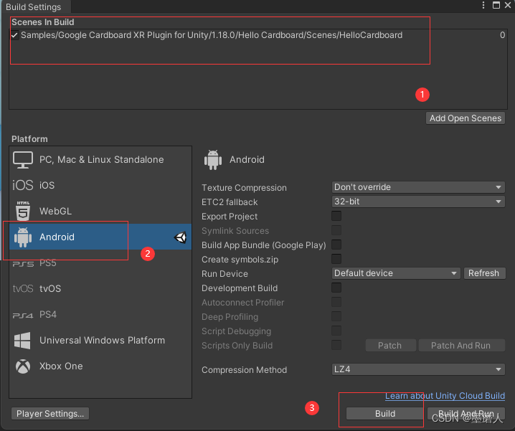Click the Android robot icon in platform list
This screenshot has width=515, height=431.
click(23, 237)
